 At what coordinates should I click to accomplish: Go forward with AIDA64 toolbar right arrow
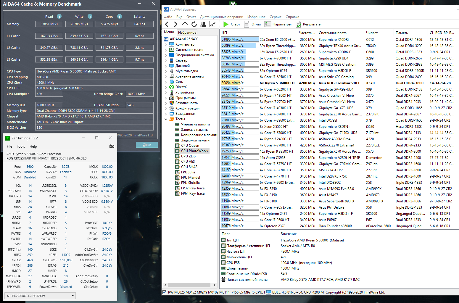(x=176, y=24)
